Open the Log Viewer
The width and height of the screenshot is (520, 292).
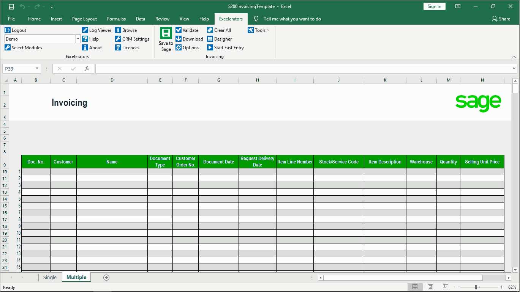(x=96, y=30)
